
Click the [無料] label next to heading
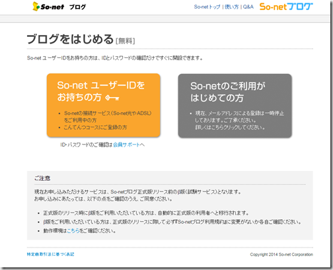click(126, 41)
